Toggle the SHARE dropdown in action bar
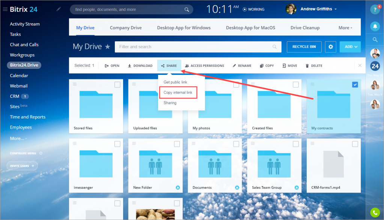 click(x=169, y=65)
